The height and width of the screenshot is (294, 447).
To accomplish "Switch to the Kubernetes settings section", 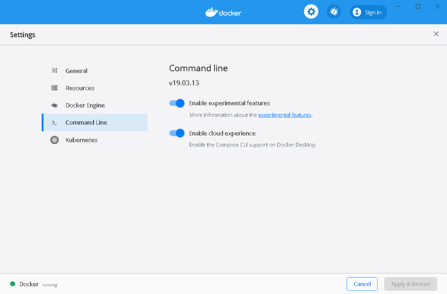I will click(81, 140).
